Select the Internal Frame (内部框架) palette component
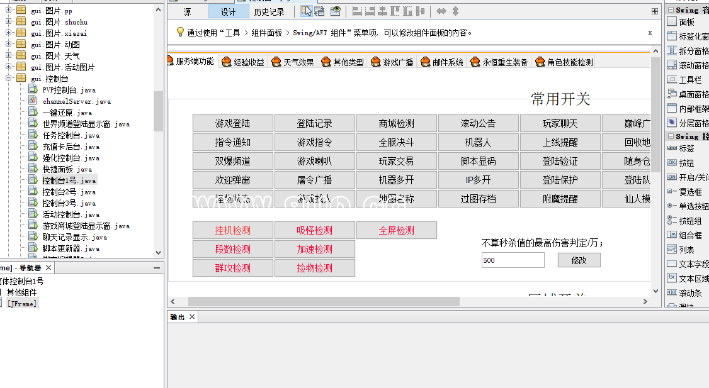Viewport: 709px width, 388px height. point(688,108)
